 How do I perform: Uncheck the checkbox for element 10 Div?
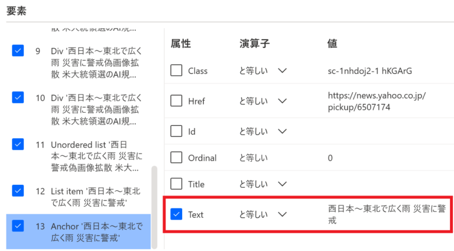[18, 98]
